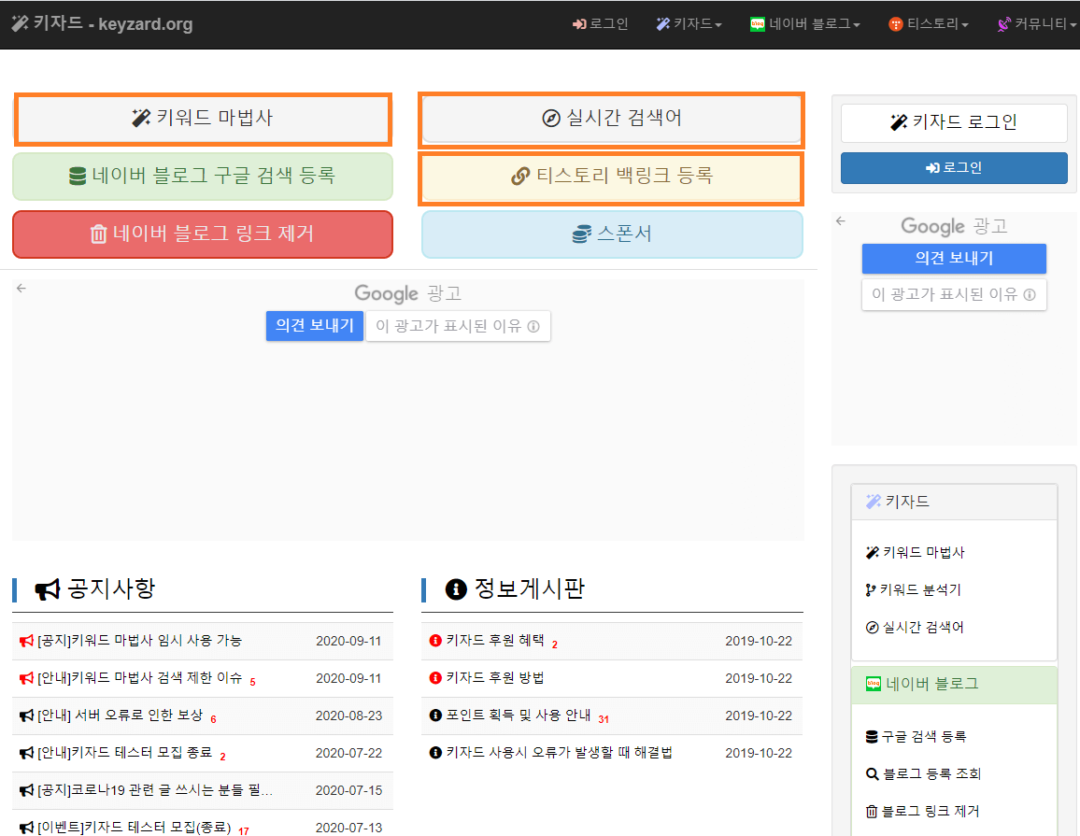Click the info icon in main ad reason button
This screenshot has height=836, width=1080.
pos(533,326)
